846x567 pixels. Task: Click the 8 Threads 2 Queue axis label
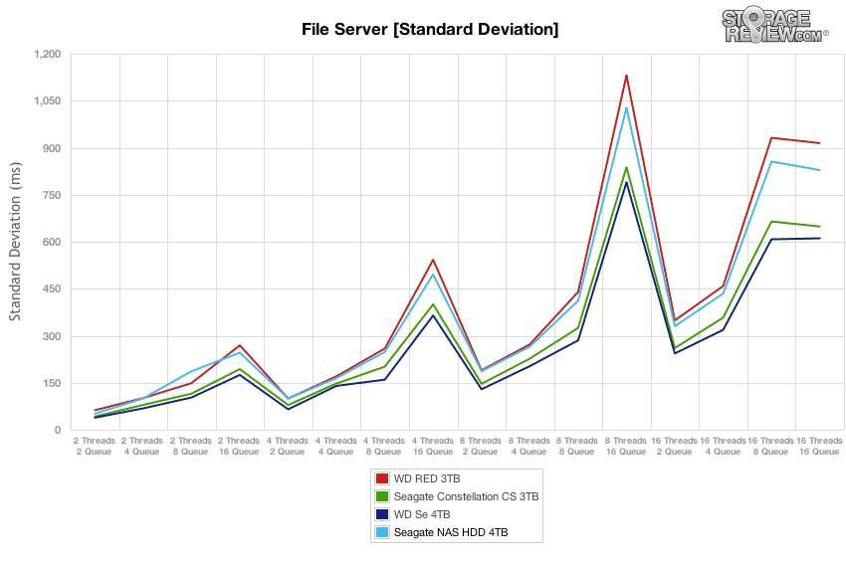point(480,447)
